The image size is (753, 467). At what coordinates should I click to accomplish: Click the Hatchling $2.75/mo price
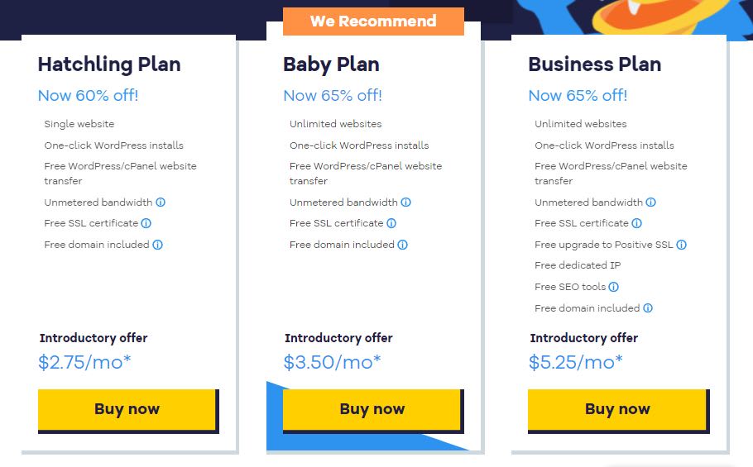84,362
